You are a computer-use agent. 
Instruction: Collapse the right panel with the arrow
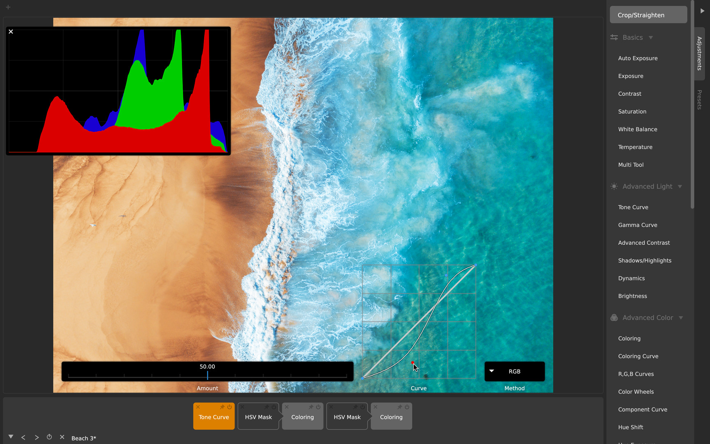click(x=702, y=11)
